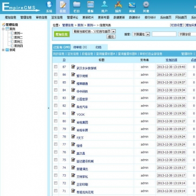
Task: Open the YOOK title link
Action: [81, 115]
